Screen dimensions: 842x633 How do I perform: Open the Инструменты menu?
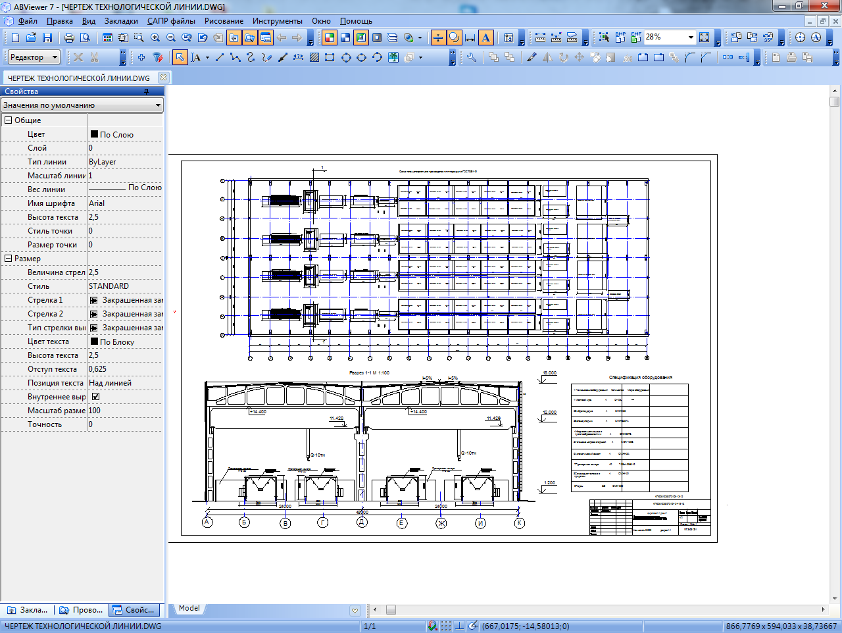[x=278, y=21]
